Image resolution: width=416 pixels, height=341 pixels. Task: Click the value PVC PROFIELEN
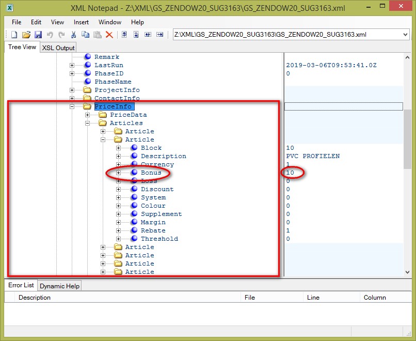click(x=313, y=156)
